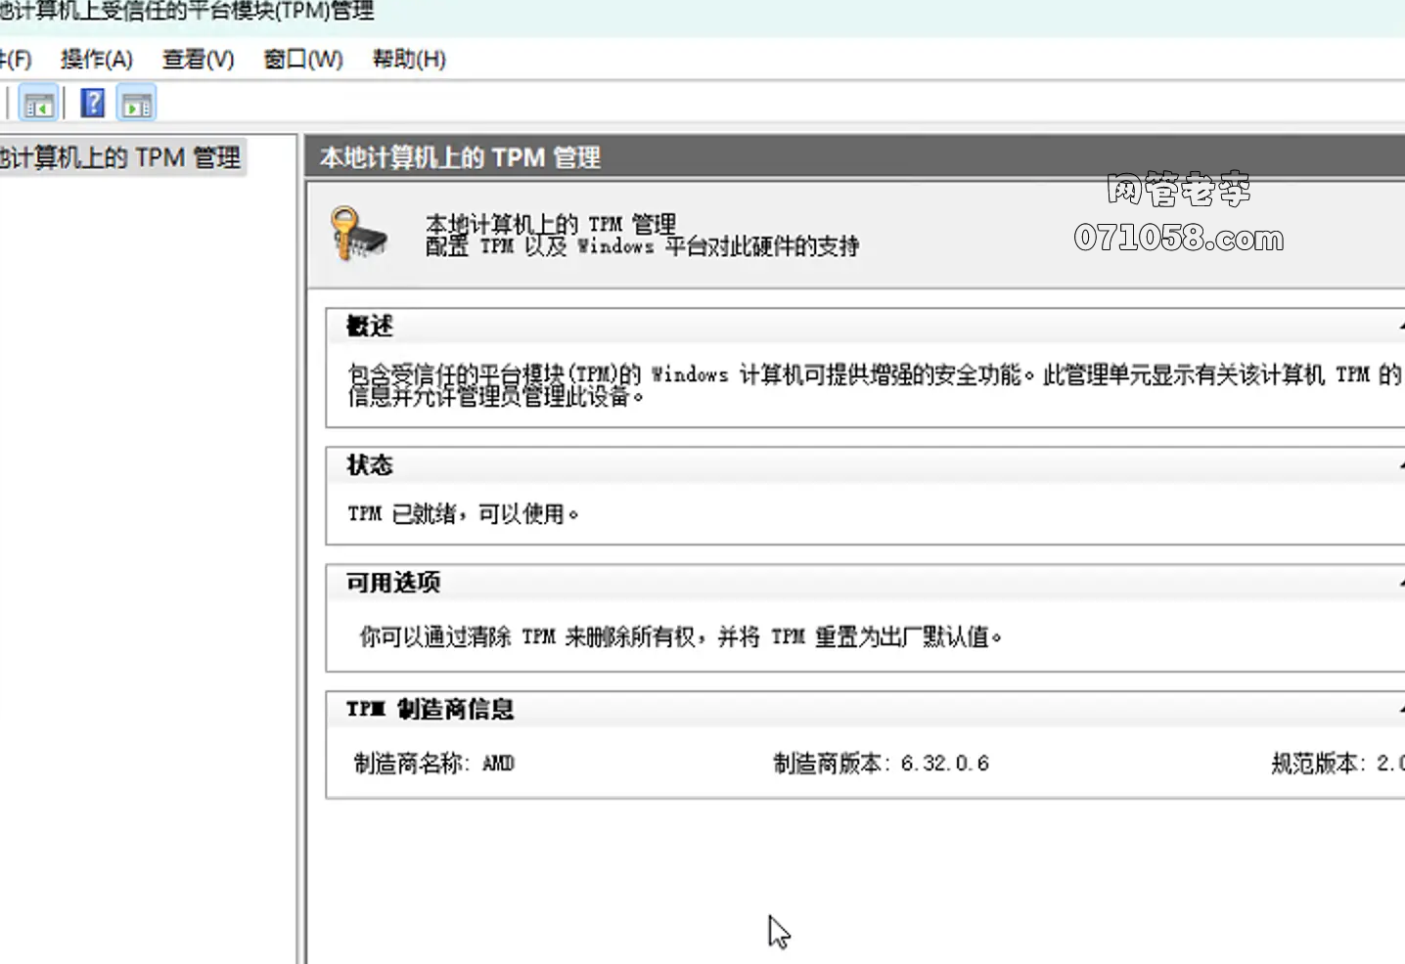
Task: Click the TPM key and chip icon
Action: 358,235
